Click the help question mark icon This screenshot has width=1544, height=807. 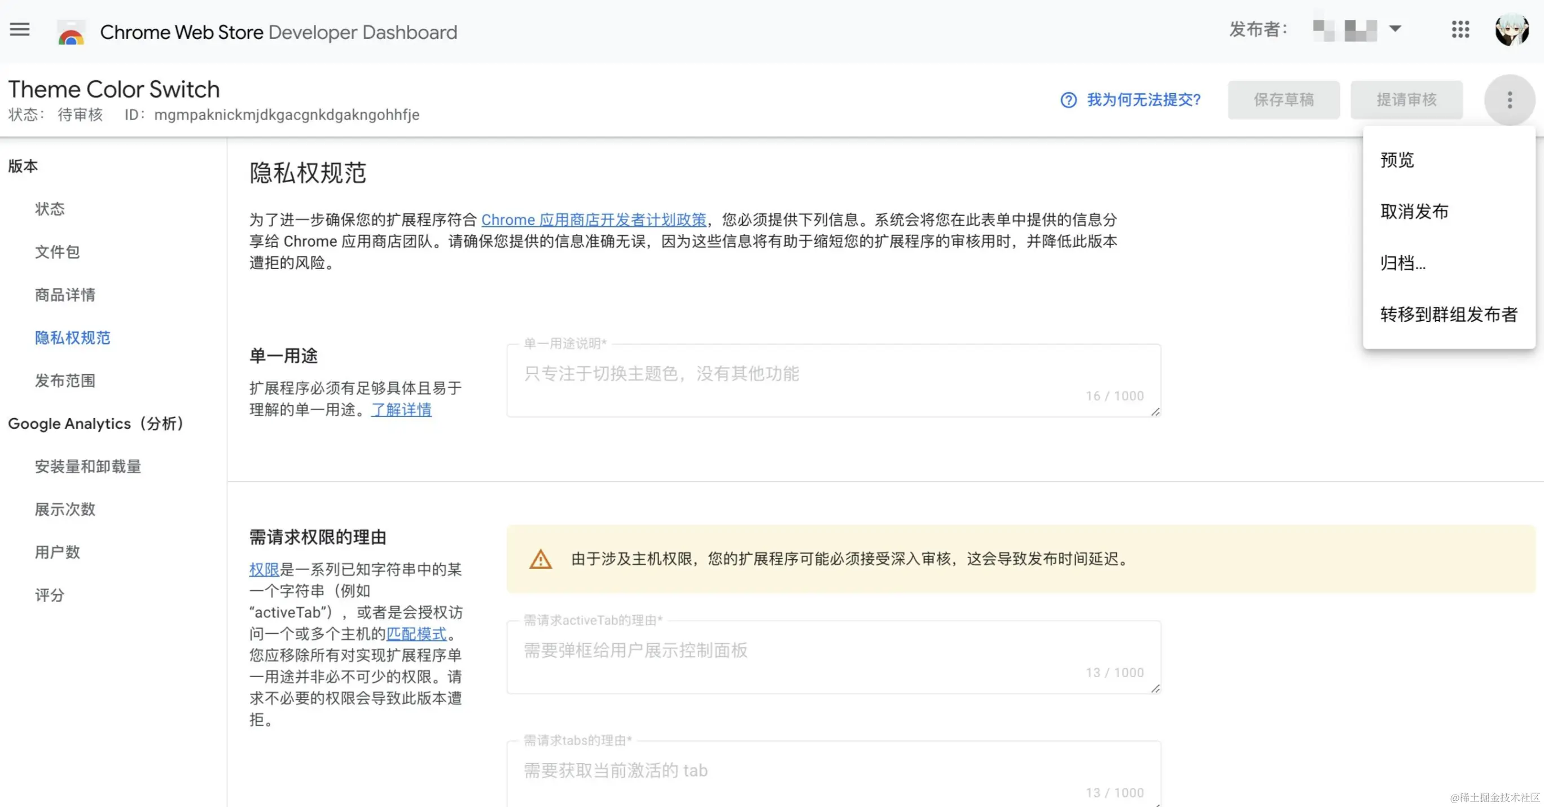1068,100
